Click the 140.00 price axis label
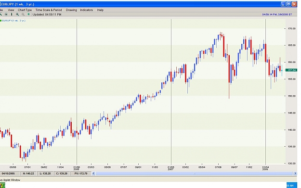 click(291, 130)
